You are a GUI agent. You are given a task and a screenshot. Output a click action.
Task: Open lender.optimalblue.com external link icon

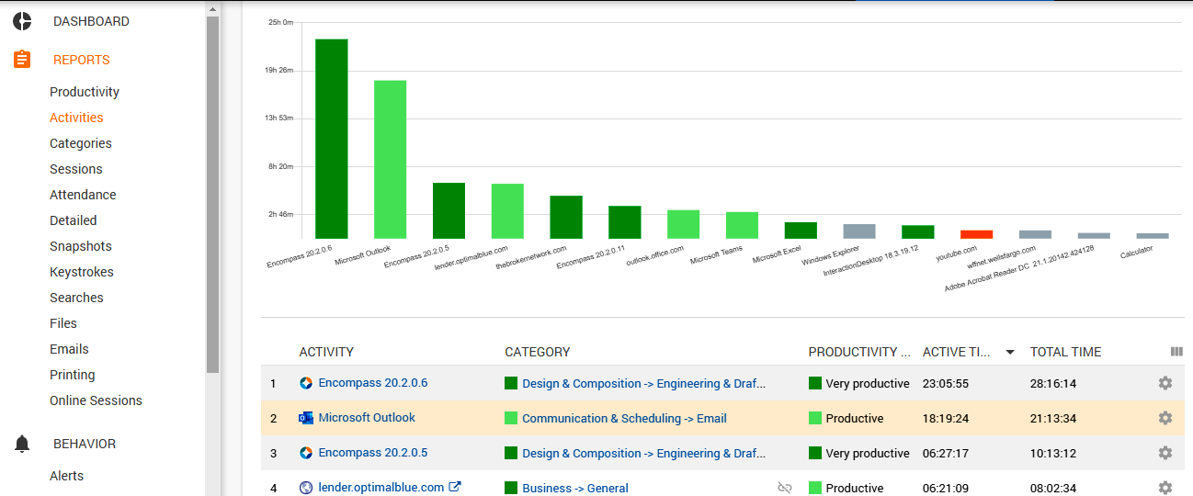(455, 487)
